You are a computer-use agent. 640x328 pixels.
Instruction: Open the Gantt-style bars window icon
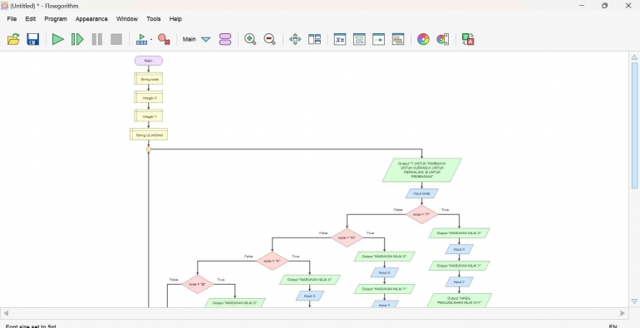coord(398,39)
